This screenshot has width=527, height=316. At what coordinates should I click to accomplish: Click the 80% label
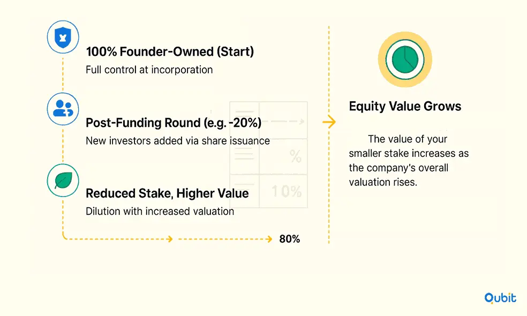pos(289,239)
